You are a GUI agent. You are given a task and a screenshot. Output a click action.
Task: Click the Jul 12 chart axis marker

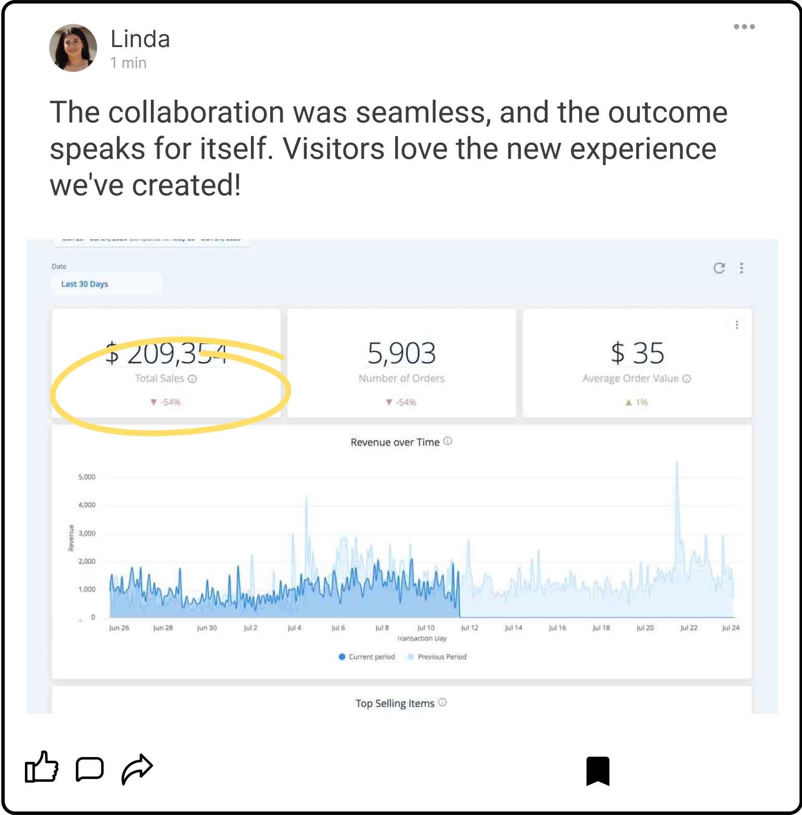[470, 628]
